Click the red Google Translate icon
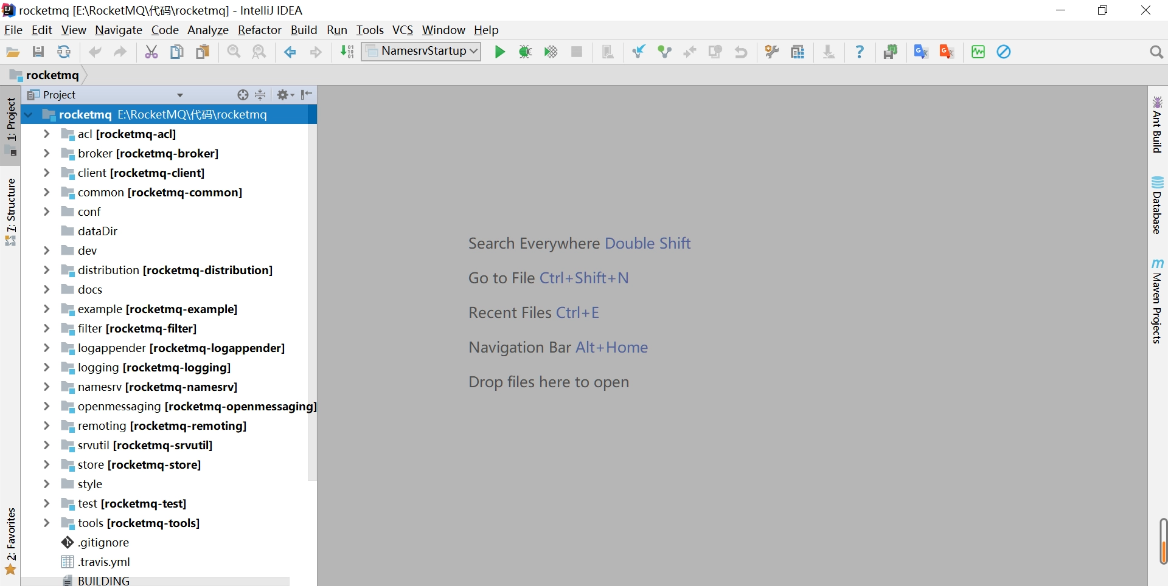The height and width of the screenshot is (586, 1168). coord(947,52)
